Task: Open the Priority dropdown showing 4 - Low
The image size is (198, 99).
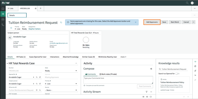Action: tap(61, 84)
